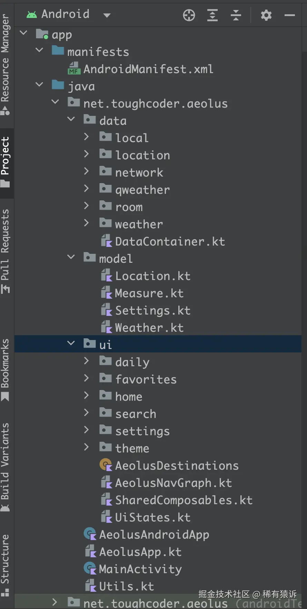Open the Build Variants side tab
Image resolution: width=307 pixels, height=609 pixels.
(5, 467)
